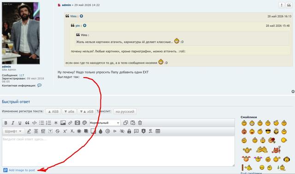Viewport: 295px width, 174px height.
Task: Apply superscript formatting
Action: pyautogui.click(x=65, y=131)
